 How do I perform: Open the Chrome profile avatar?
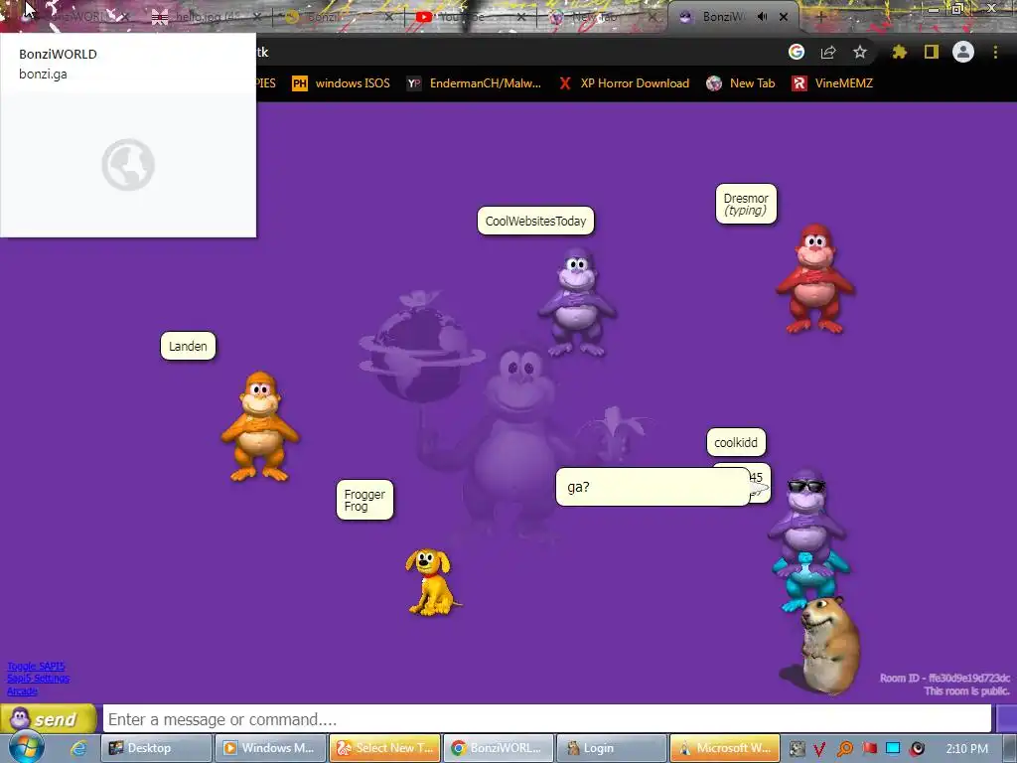pos(963,52)
